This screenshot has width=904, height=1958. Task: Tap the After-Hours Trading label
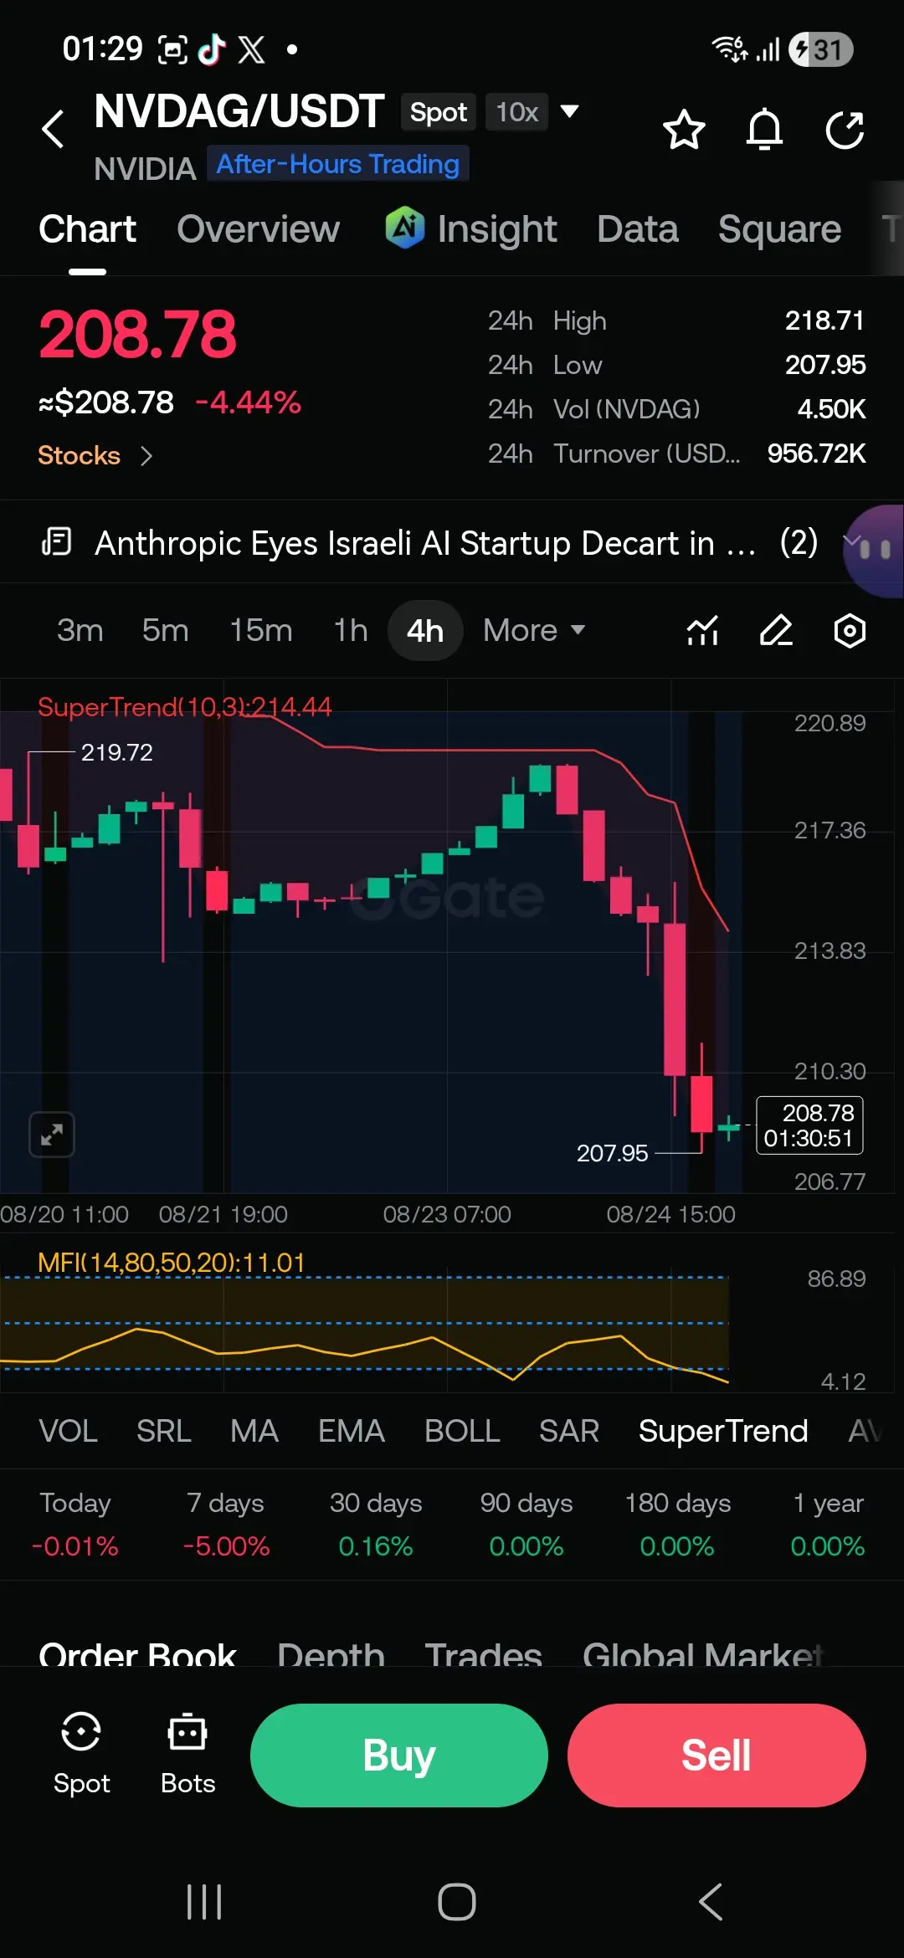338,163
